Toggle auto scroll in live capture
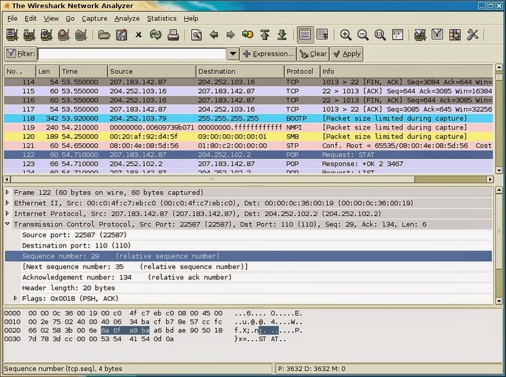This screenshot has height=377, width=506. [322, 34]
